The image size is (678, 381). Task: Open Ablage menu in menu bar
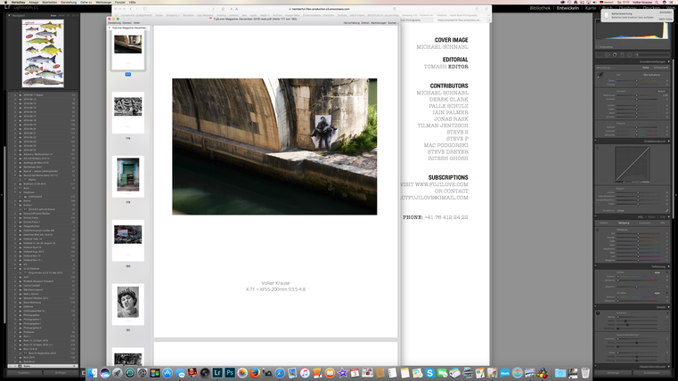click(x=34, y=2)
